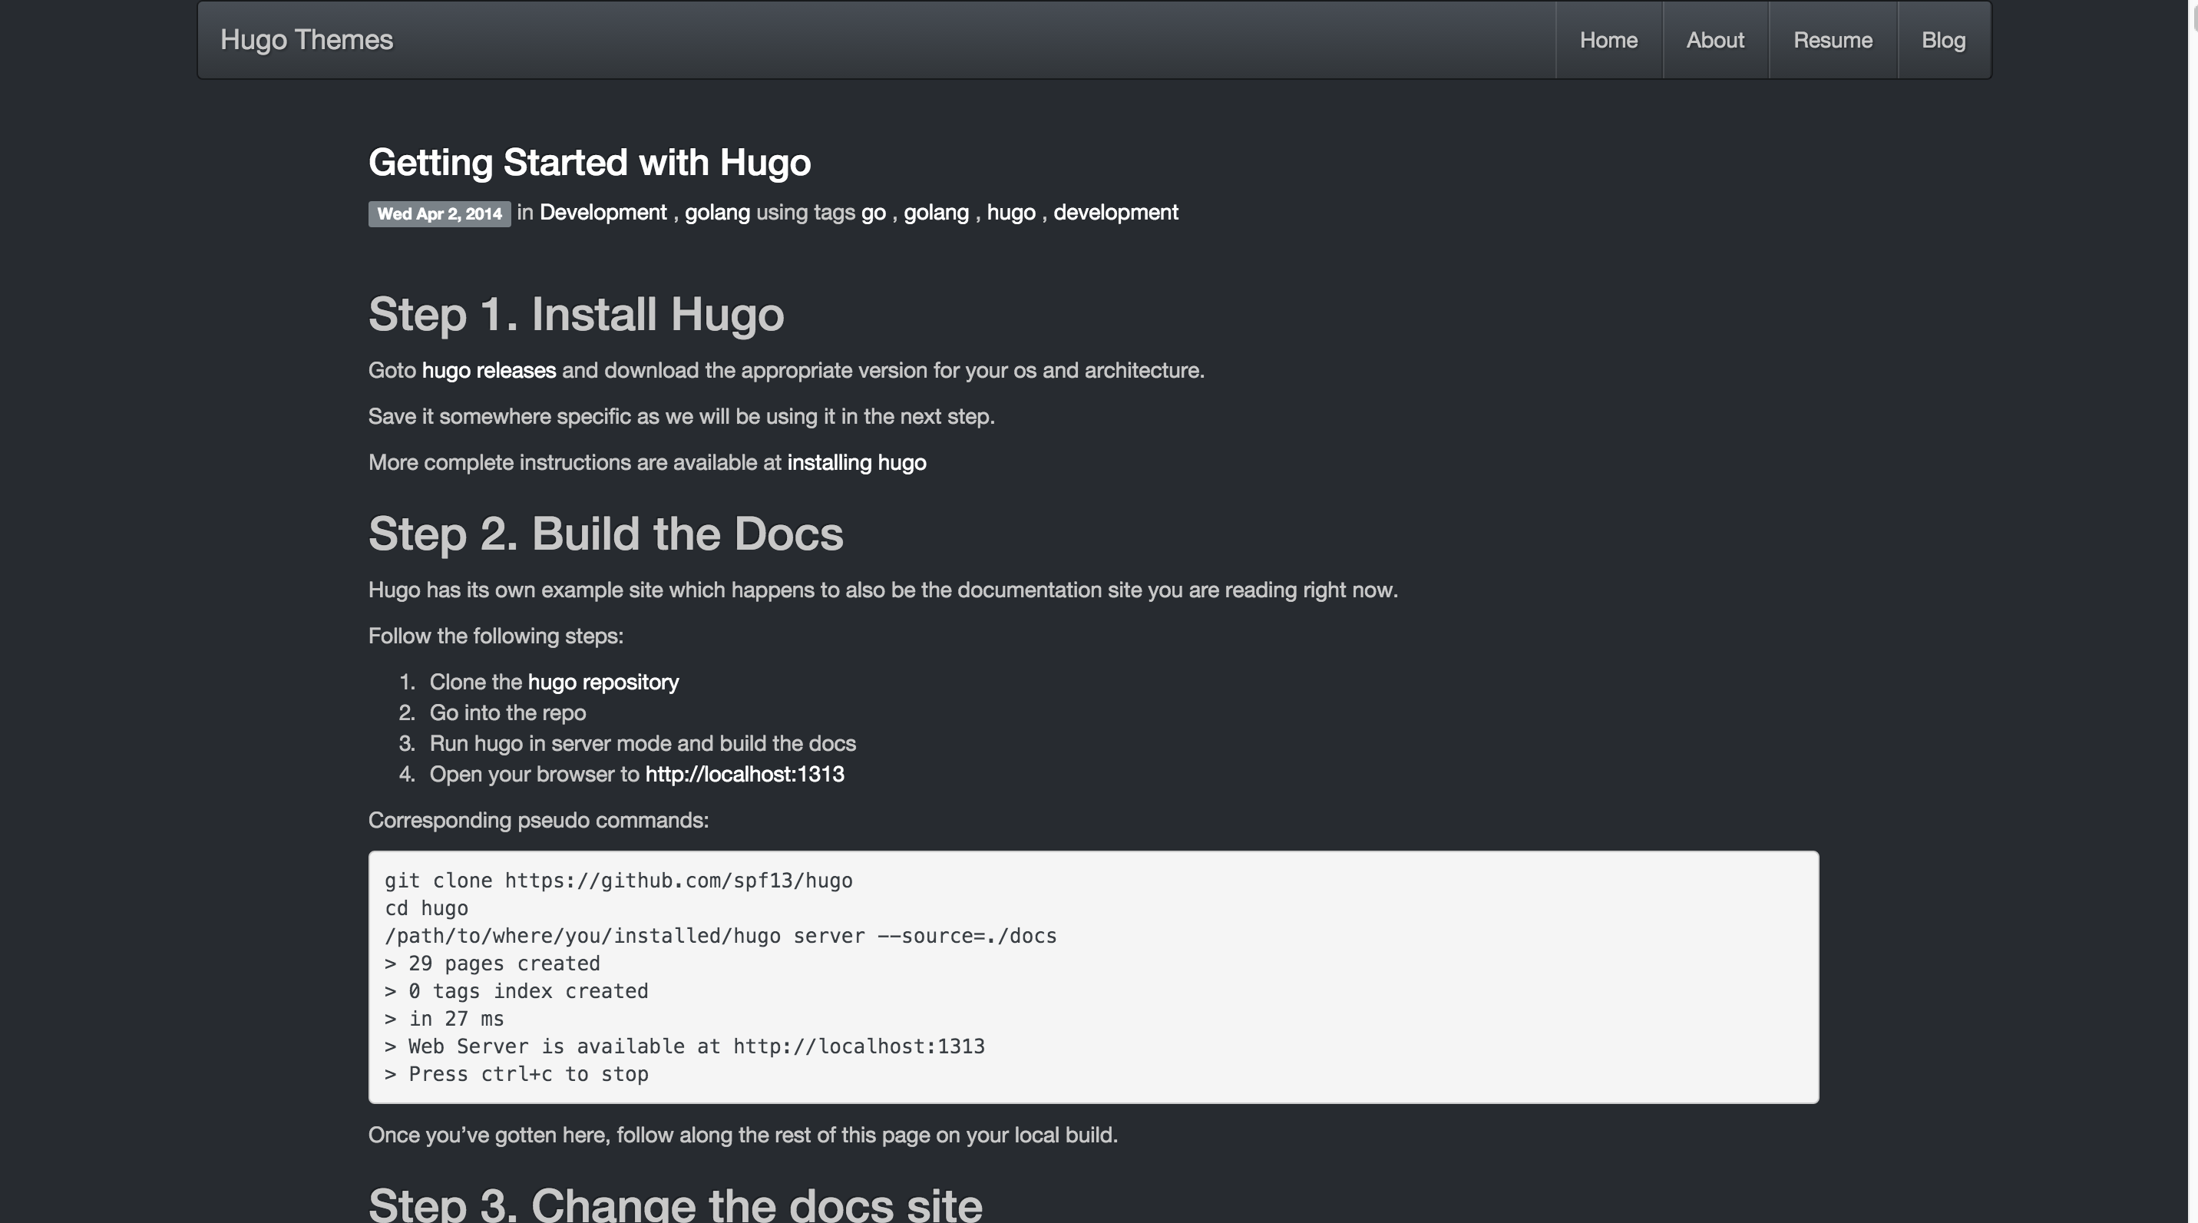2198x1223 pixels.
Task: Visit the hugo repository link
Action: 603,682
